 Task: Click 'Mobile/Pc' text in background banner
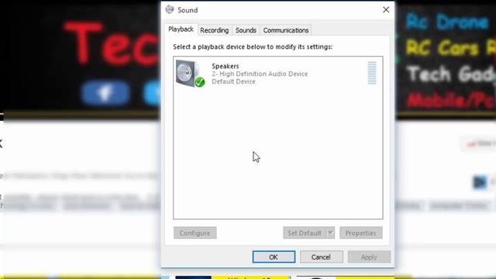click(x=450, y=101)
